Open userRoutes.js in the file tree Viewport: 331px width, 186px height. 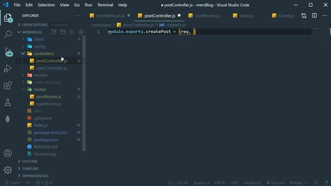point(49,104)
